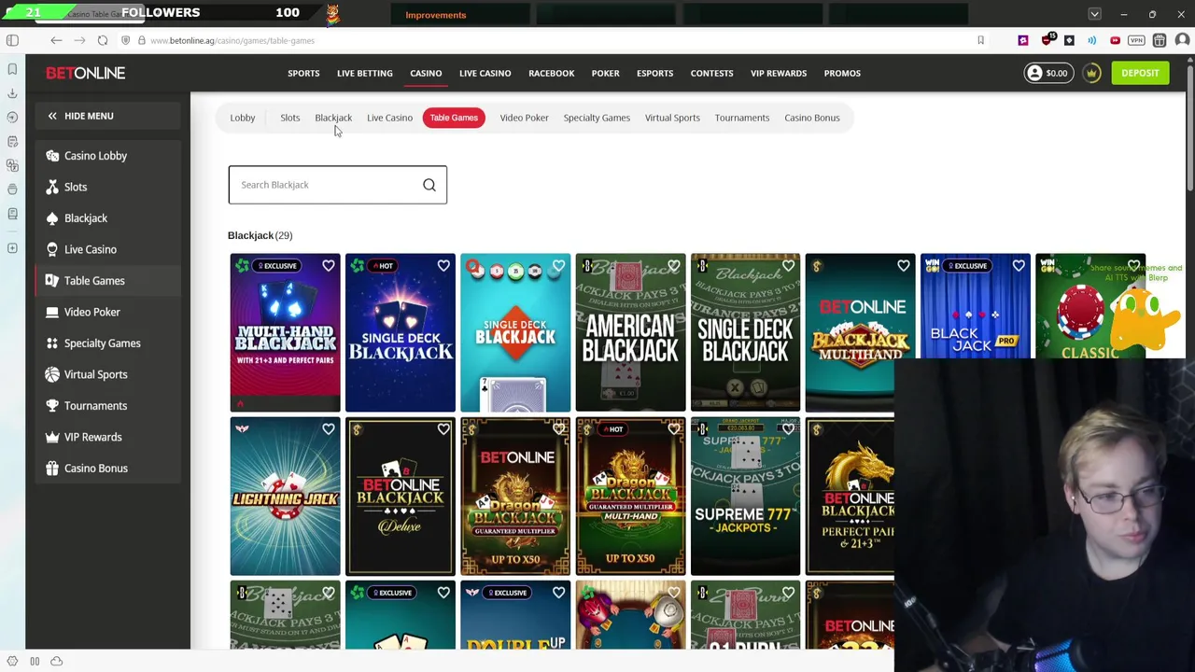
Task: Toggle the browser sidebar panel icon
Action: point(12,40)
